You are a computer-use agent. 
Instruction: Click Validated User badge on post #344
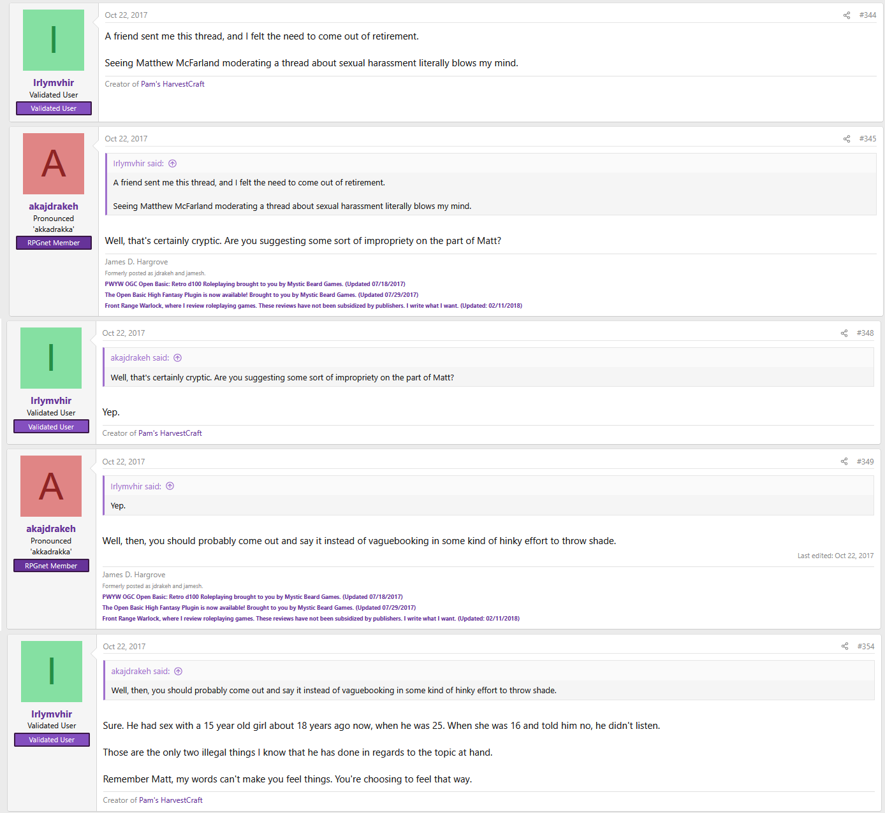54,108
